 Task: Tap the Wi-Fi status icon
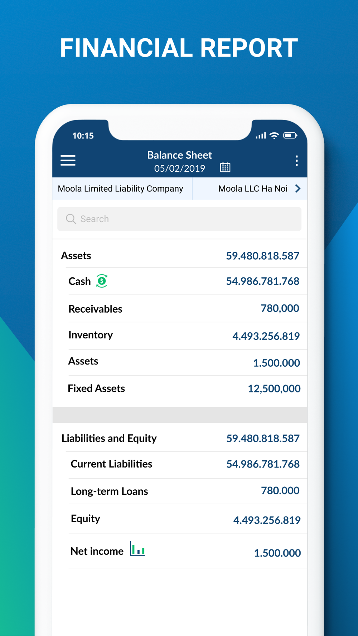pyautogui.click(x=274, y=136)
